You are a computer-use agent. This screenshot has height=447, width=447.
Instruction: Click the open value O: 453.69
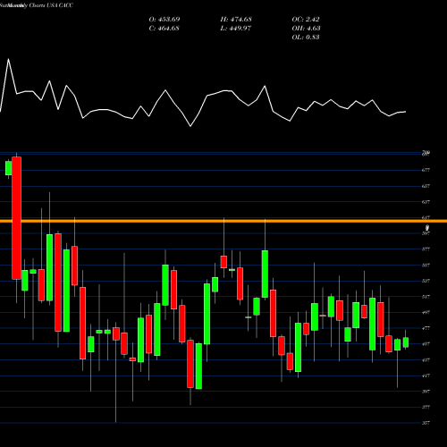coord(164,20)
